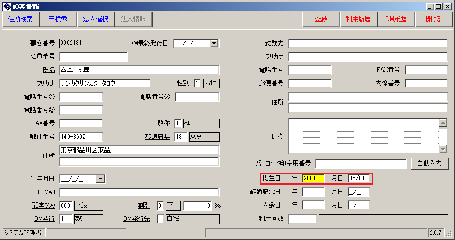Focus the workplace FAX番号 field

point(426,70)
